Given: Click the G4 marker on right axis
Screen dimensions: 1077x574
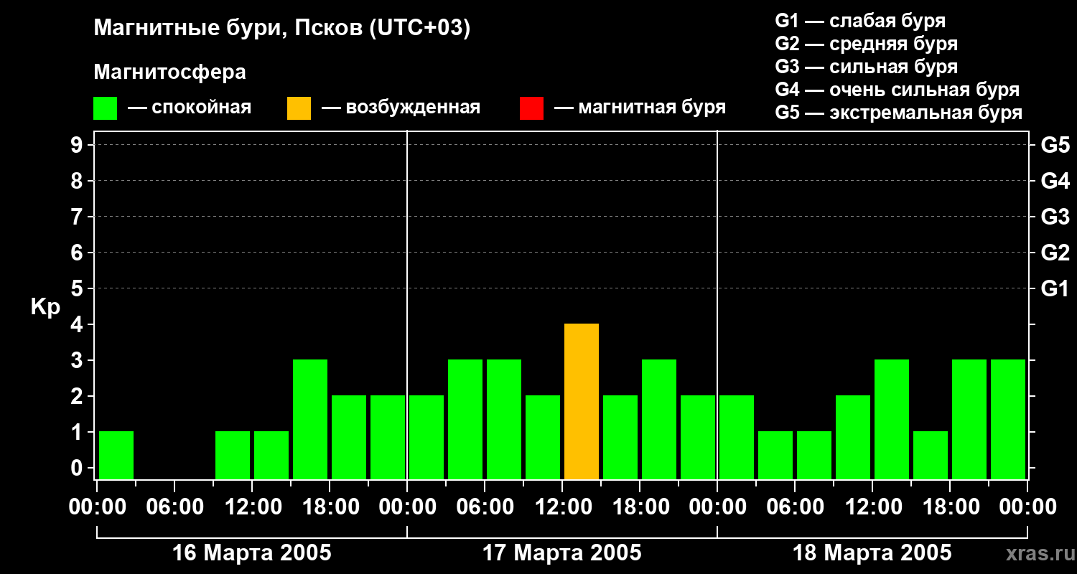Looking at the screenshot, I should point(1055,181).
